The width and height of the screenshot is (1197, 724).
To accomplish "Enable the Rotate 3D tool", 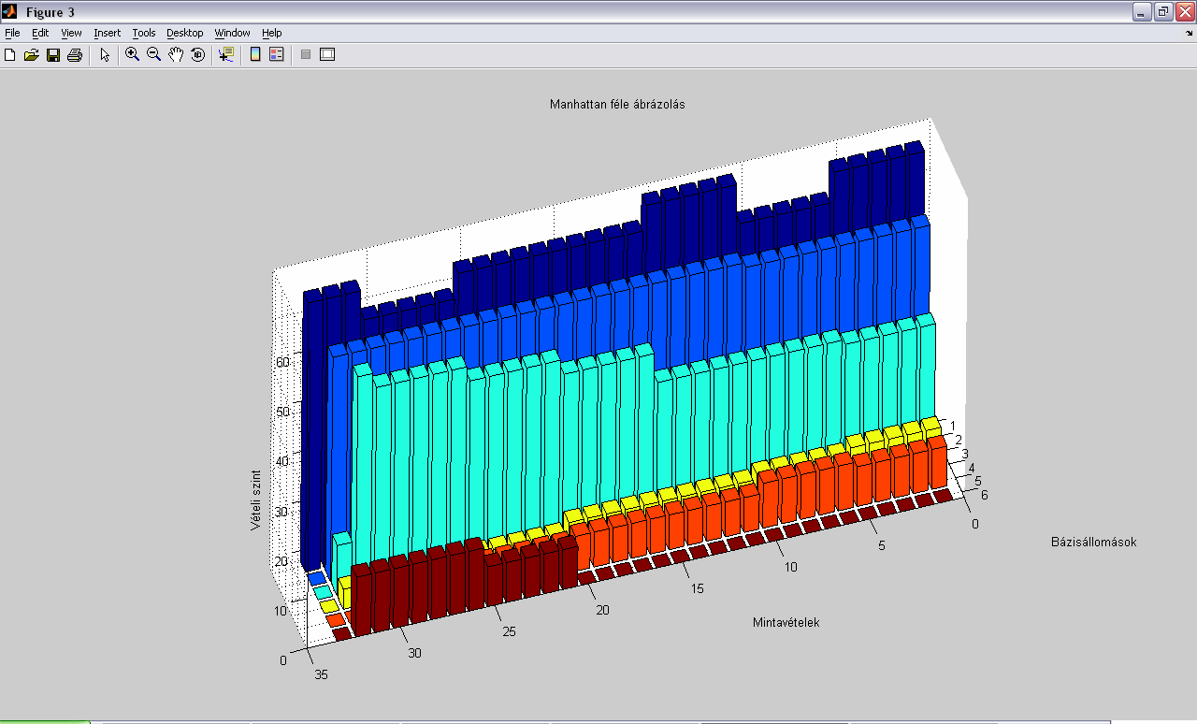I will click(197, 55).
